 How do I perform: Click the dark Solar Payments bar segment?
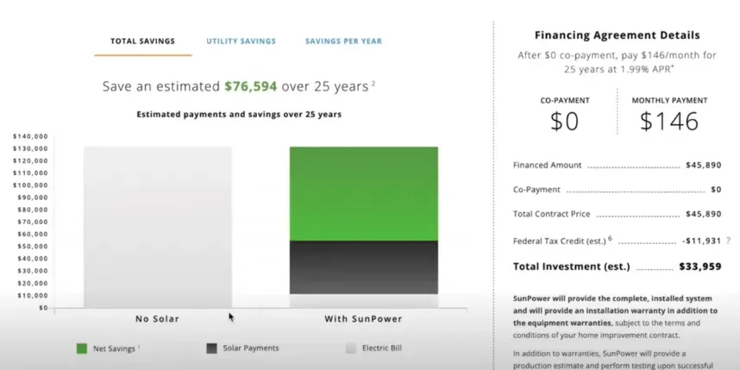363,267
